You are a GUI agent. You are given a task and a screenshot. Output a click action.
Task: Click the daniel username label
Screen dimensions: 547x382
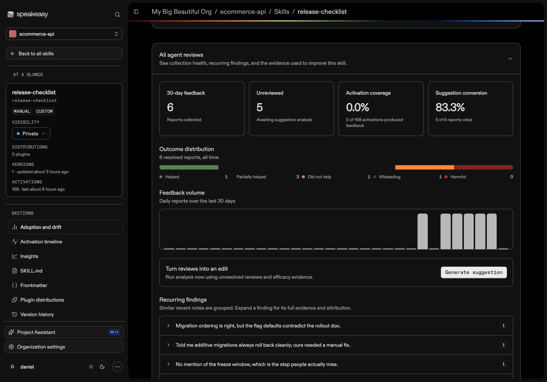(x=27, y=367)
